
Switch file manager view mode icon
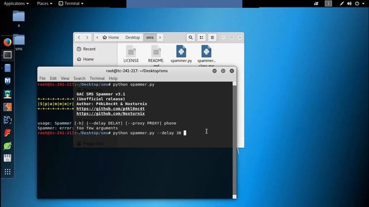pos(201,37)
